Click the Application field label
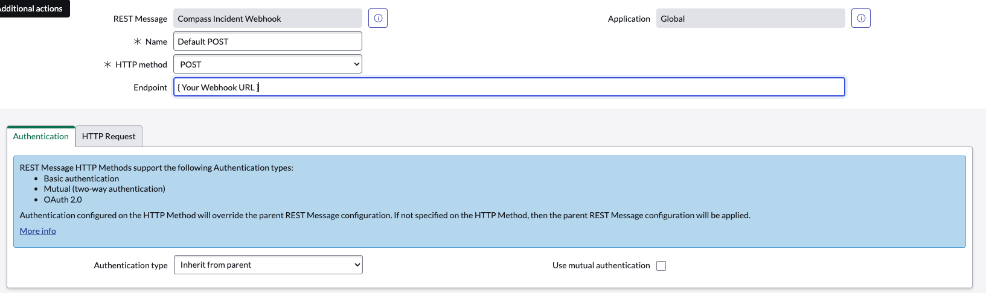 [x=629, y=19]
